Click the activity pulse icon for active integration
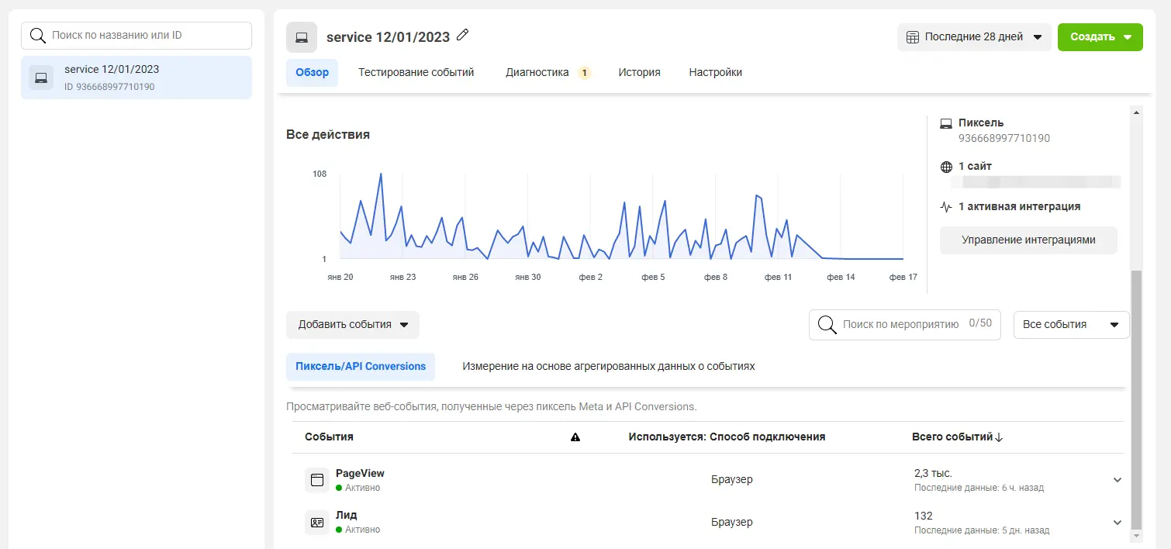Image resolution: width=1171 pixels, height=549 pixels. tap(946, 207)
